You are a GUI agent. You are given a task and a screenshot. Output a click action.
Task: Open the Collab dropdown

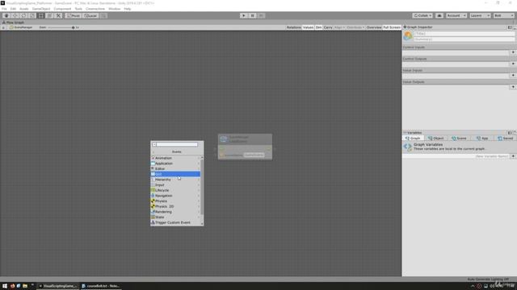coord(422,15)
